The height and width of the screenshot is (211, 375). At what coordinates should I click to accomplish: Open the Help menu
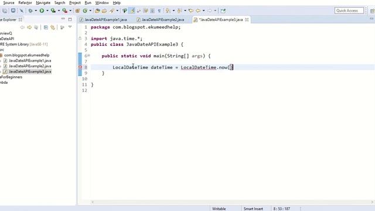(117, 3)
